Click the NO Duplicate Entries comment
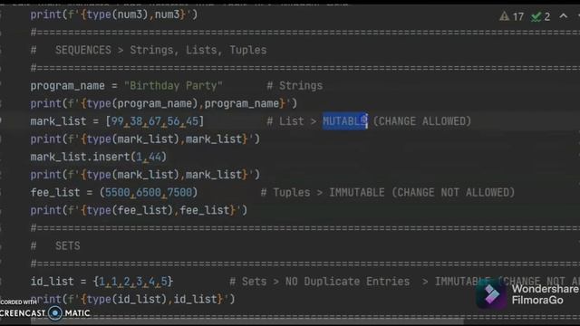 347,282
